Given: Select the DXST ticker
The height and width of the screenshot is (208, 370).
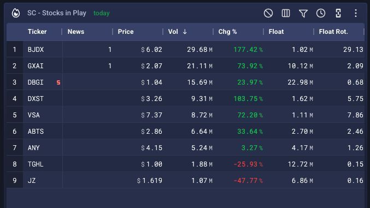Looking at the screenshot, I should [x=36, y=99].
